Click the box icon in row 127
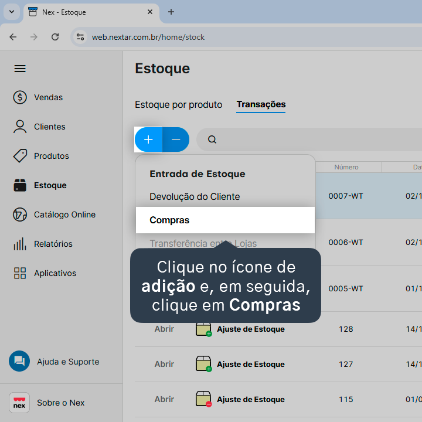422x422 pixels. coord(203,364)
